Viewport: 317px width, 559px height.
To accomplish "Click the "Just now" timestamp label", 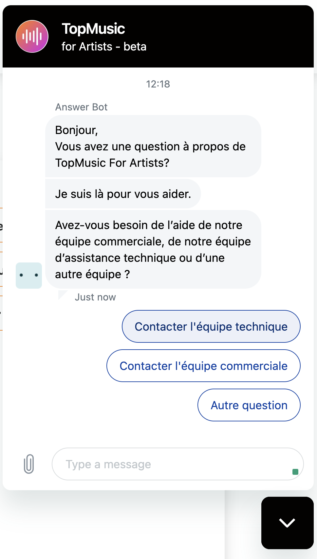I will coord(95,297).
